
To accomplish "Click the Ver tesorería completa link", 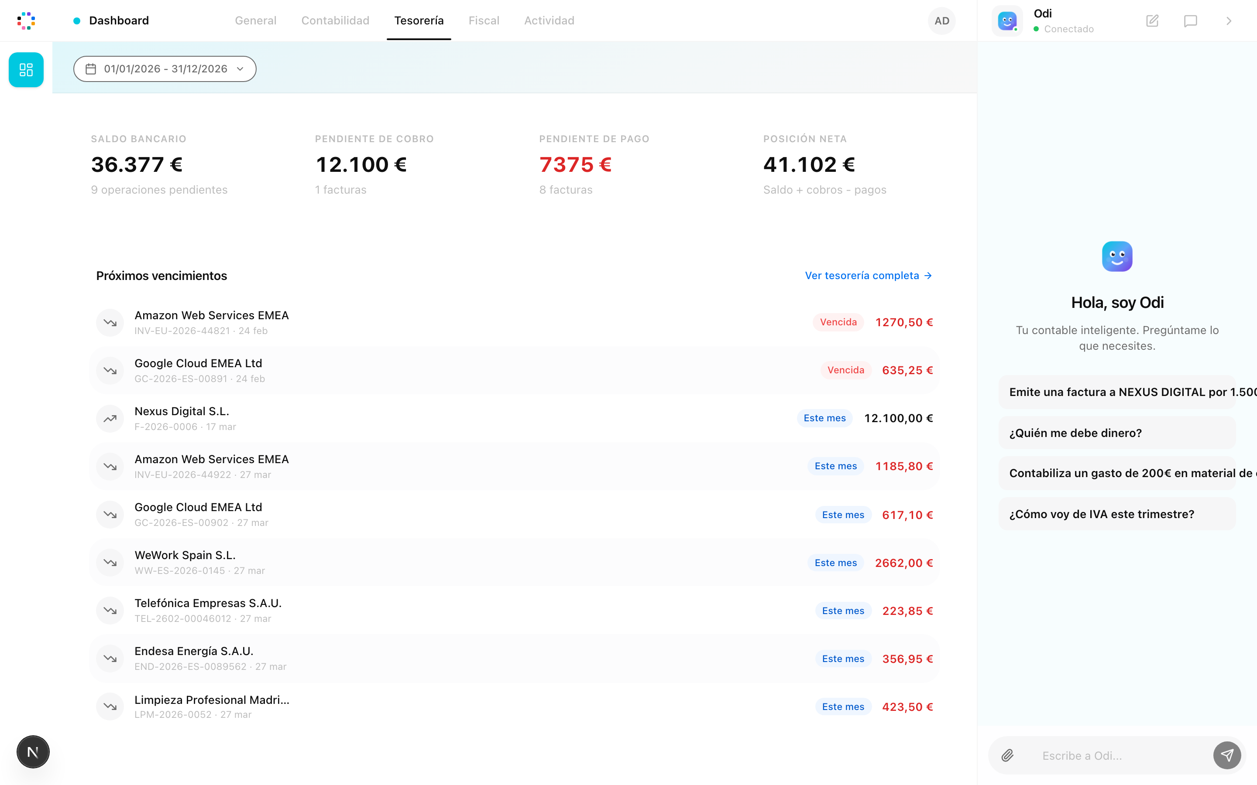I will click(868, 276).
